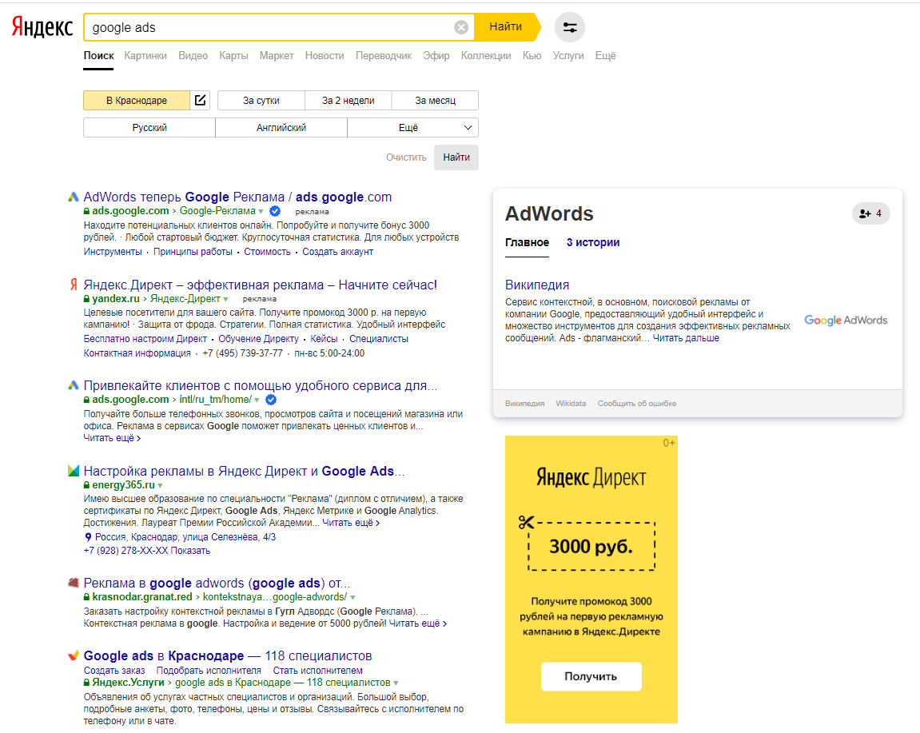Expand arrow next to Google-Реклама URL
920x733 pixels.
coord(261,212)
